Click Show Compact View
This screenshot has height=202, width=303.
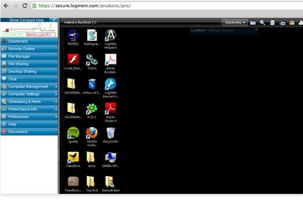tap(26, 20)
